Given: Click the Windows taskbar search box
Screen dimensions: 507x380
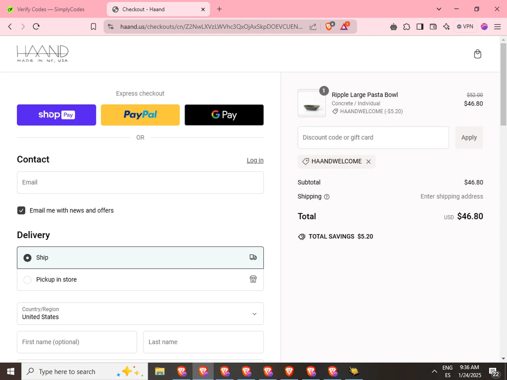Looking at the screenshot, I should pyautogui.click(x=84, y=372).
